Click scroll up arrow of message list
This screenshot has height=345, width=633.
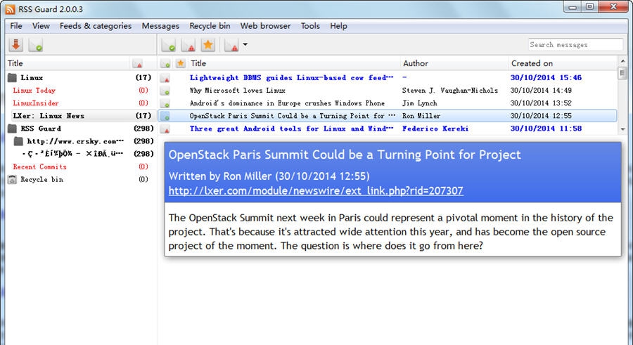622,61
